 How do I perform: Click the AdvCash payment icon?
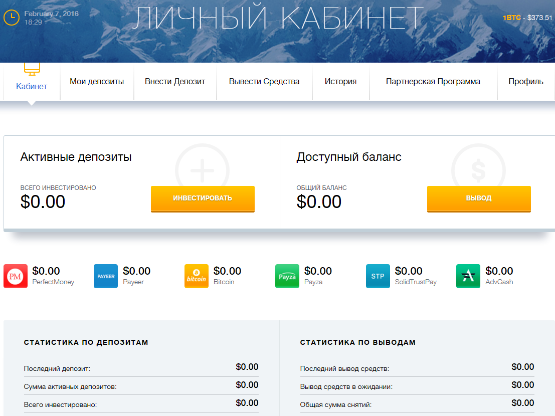tap(468, 276)
